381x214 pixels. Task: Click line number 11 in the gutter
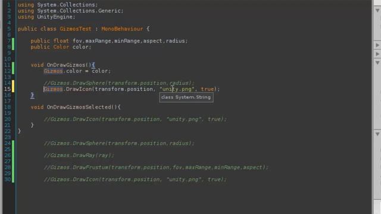[x=8, y=65]
